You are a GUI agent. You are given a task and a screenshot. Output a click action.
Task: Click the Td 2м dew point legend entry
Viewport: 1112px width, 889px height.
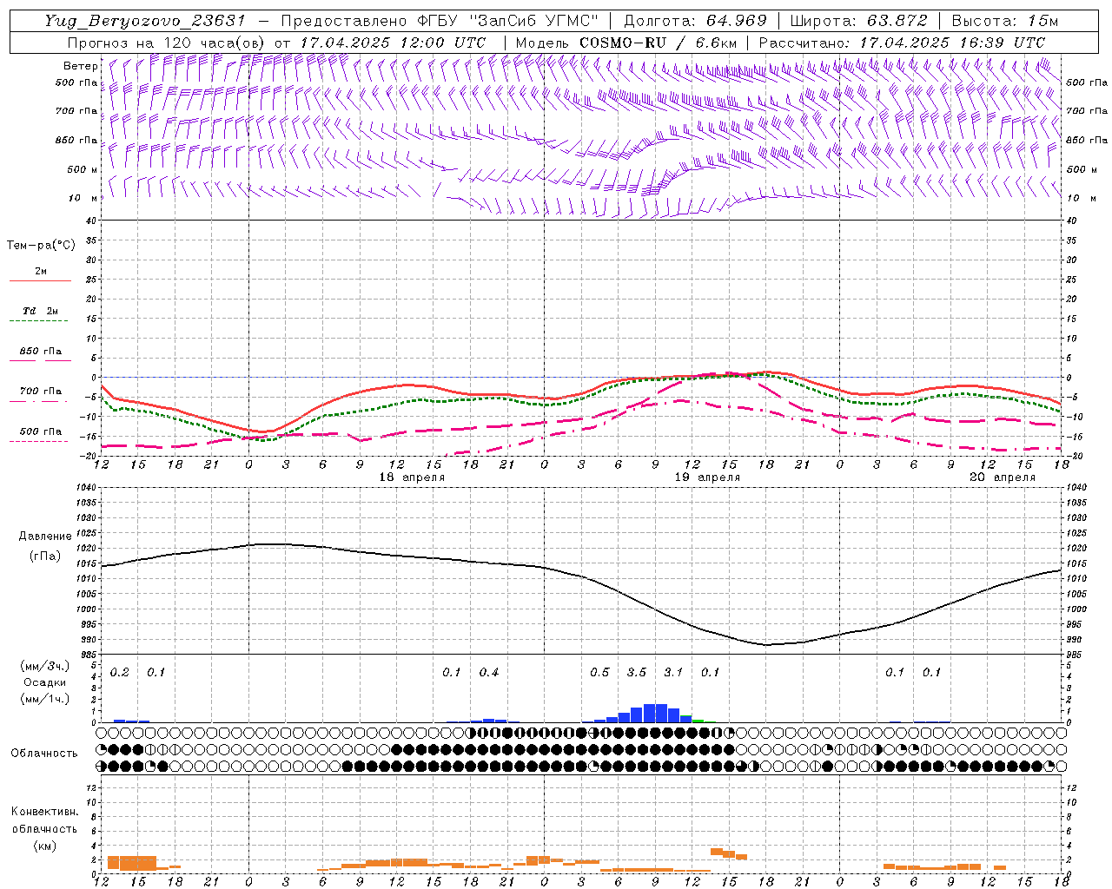coord(41,311)
